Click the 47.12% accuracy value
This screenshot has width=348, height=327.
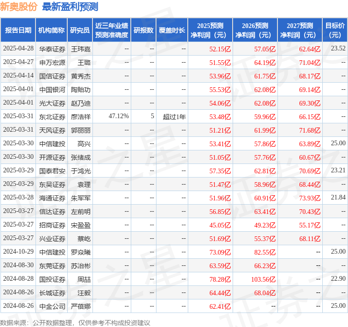pyautogui.click(x=119, y=116)
